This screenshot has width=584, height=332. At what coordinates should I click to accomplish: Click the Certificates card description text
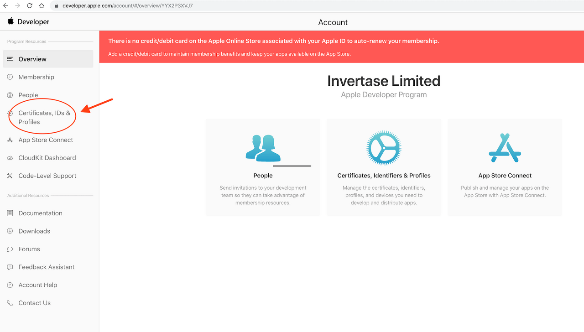coord(384,195)
